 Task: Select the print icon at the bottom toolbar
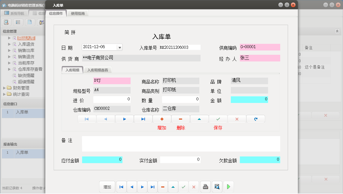pyautogui.click(x=206, y=186)
